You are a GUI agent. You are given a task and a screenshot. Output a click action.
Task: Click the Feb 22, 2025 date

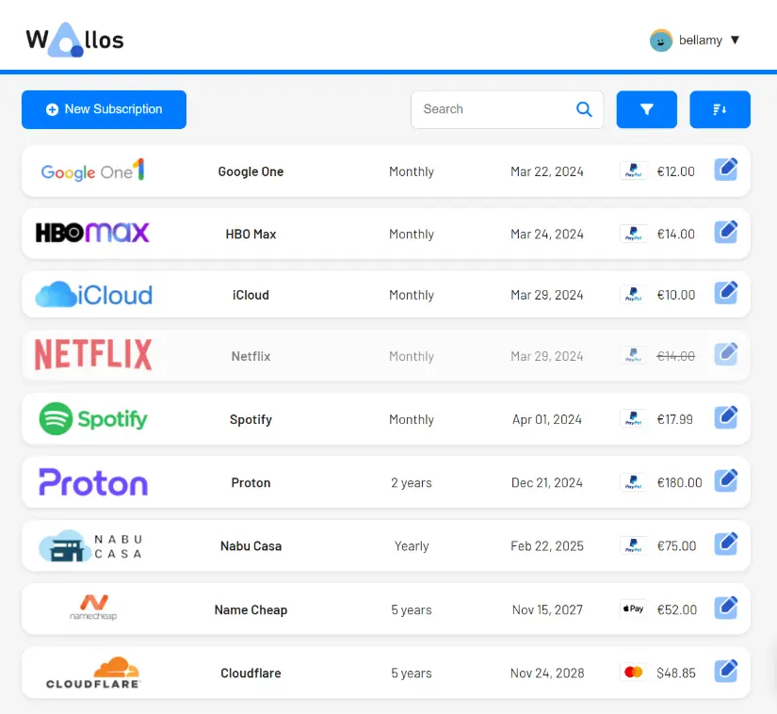coord(547,546)
